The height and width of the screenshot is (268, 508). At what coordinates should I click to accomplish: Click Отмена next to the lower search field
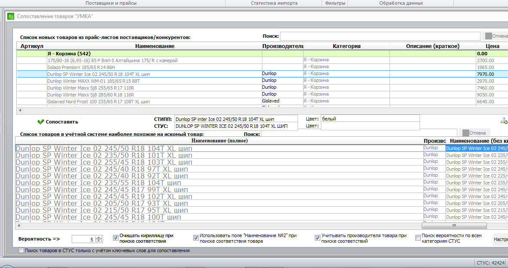[x=474, y=132]
